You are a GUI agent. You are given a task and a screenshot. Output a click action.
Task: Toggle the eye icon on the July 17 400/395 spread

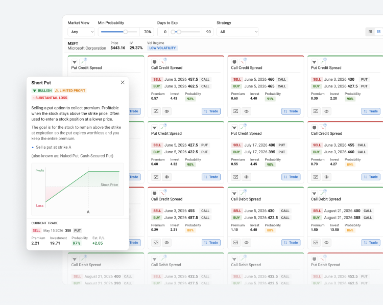(x=247, y=177)
